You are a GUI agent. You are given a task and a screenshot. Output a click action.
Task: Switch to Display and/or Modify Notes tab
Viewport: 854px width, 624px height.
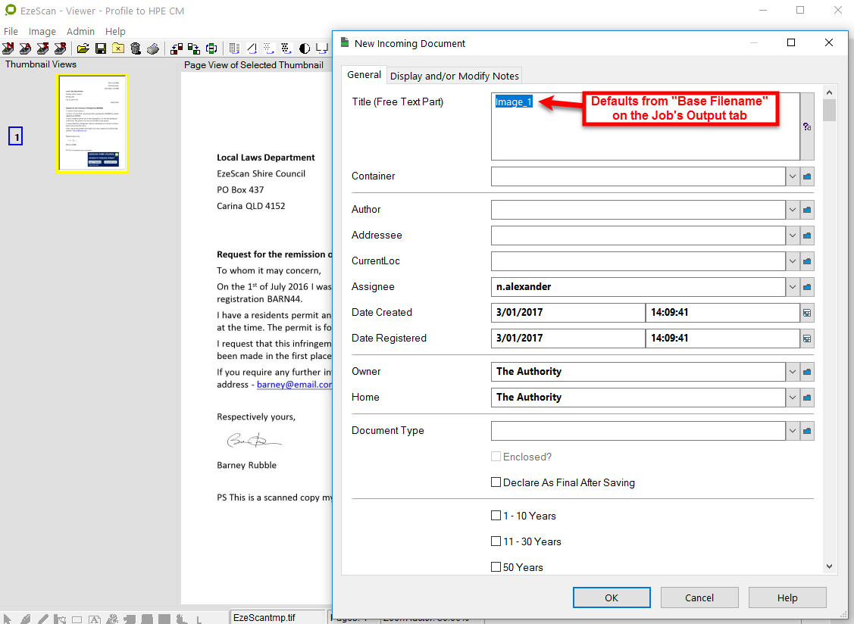(x=454, y=76)
